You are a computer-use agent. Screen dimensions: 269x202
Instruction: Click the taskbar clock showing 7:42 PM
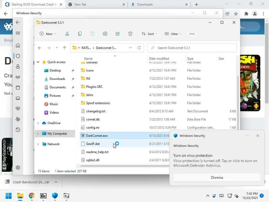pos(250,196)
